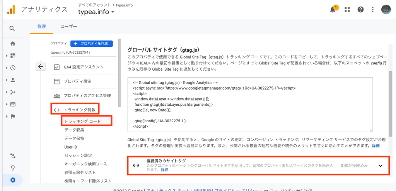Viewport: 396px width, 191px height.
Task: Open the データ収集 settings link
Action: click(74, 130)
